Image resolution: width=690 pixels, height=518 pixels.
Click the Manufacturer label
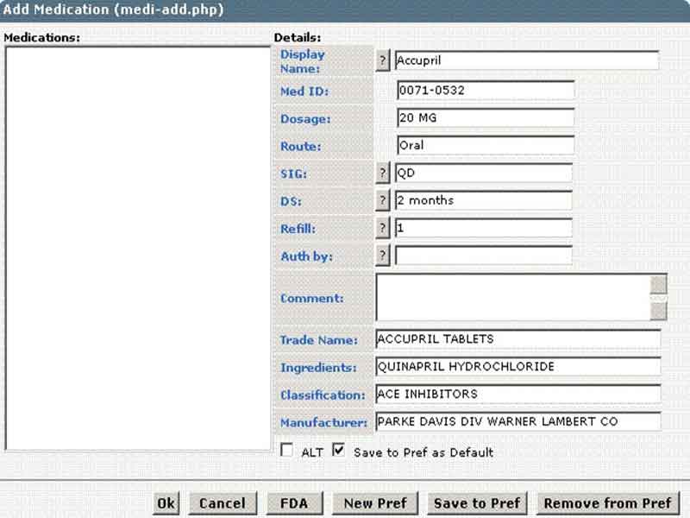pyautogui.click(x=324, y=423)
